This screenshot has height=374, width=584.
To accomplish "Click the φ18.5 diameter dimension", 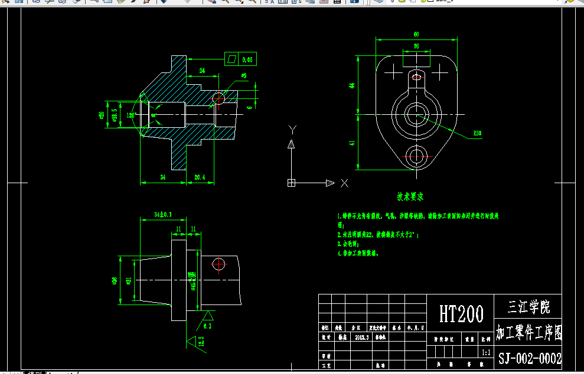I will click(x=115, y=115).
